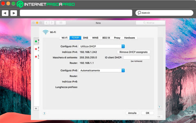Click the browser back arrow button
Screen dimensions: 196x123
pyautogui.click(x=5, y=13)
